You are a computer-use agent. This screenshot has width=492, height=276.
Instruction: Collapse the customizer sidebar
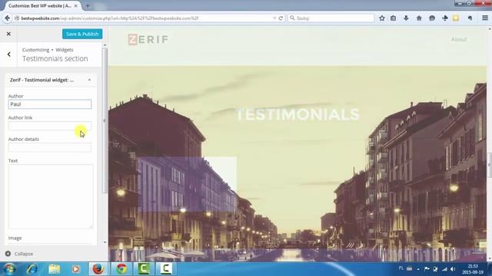click(x=19, y=254)
